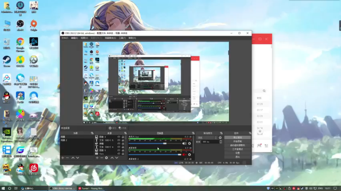Toggle lock on the 文本 (GDI+) 5 source
Image resolution: width=341 pixels, height=191 pixels.
[x=123, y=140]
